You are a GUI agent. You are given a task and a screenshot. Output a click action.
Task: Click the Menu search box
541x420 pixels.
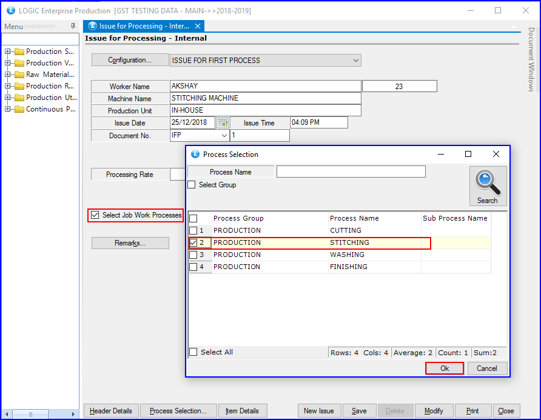click(x=41, y=39)
